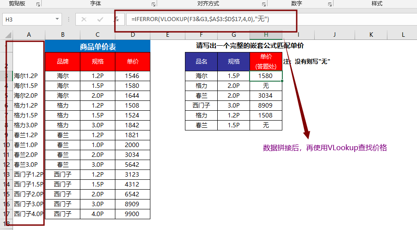This screenshot has width=417, height=230.
Task: Select cell A8 containing 格力3.0P
Action: pyautogui.click(x=29, y=125)
